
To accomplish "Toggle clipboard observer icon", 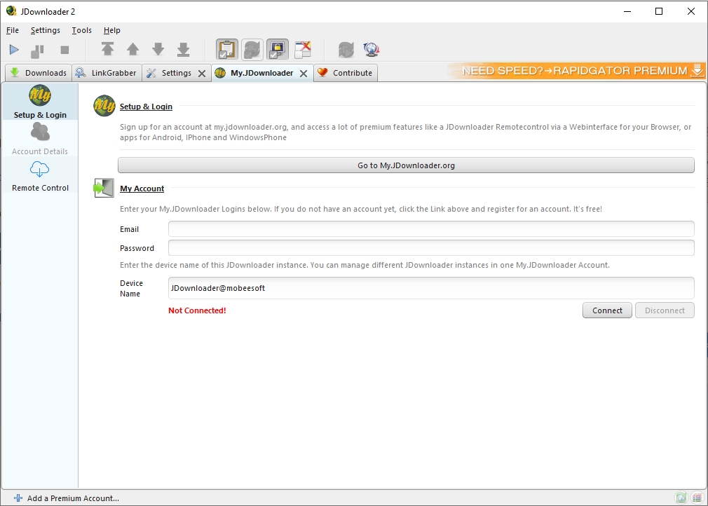I will coord(226,50).
